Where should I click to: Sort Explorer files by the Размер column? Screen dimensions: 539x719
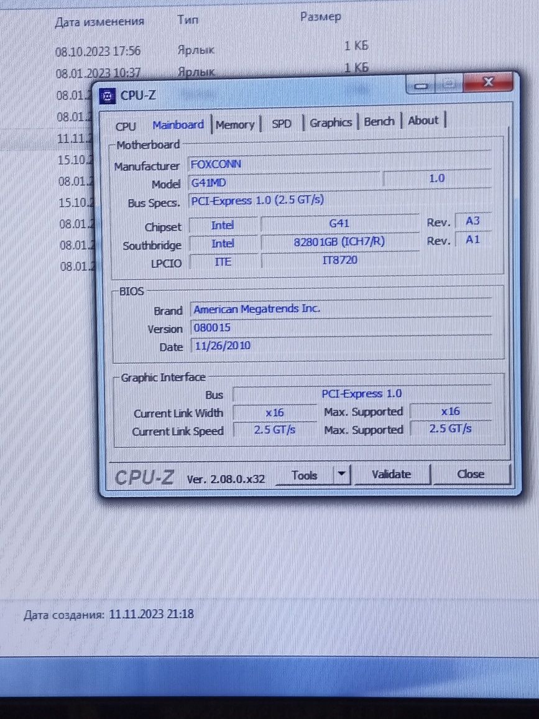click(x=320, y=17)
